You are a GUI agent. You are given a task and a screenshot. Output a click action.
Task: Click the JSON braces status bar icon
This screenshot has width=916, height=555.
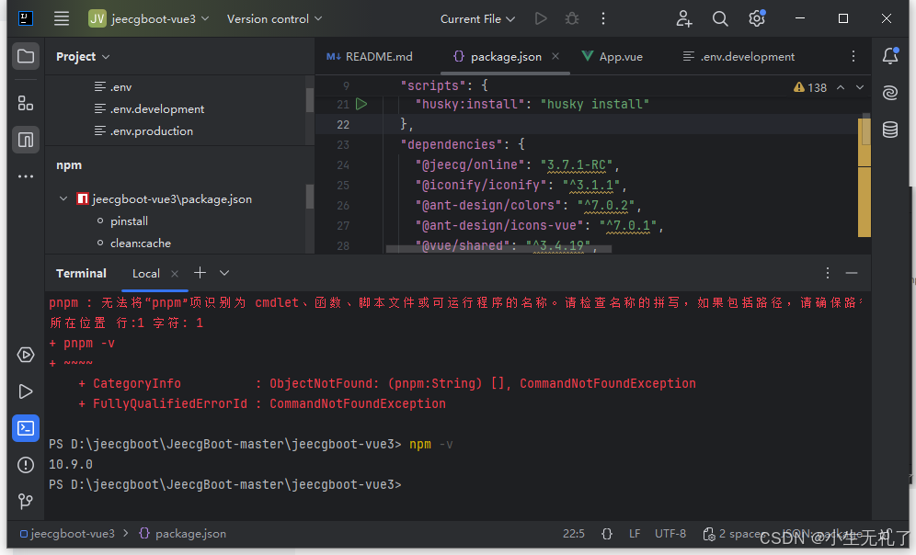(607, 534)
